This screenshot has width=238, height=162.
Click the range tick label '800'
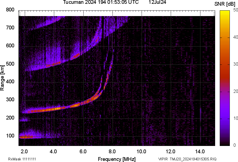(10, 10)
